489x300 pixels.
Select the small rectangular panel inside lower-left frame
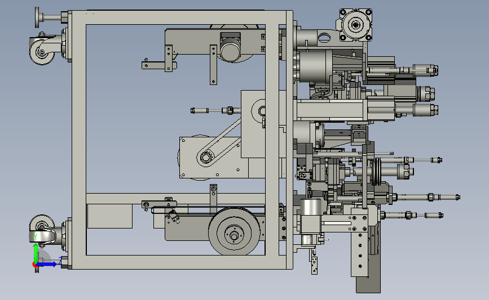coord(110,216)
